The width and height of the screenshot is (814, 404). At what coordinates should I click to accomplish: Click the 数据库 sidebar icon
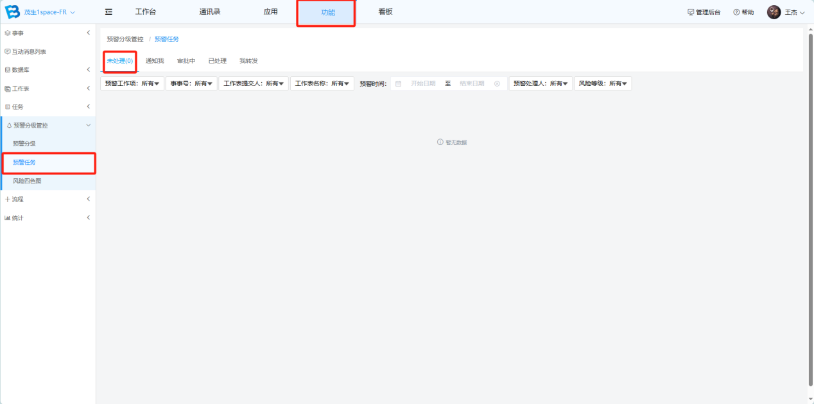coord(7,70)
